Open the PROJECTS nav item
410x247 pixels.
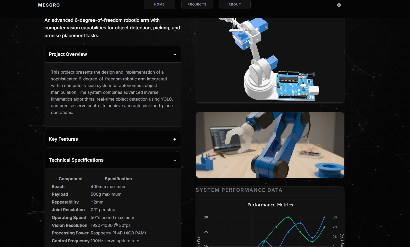197,4
